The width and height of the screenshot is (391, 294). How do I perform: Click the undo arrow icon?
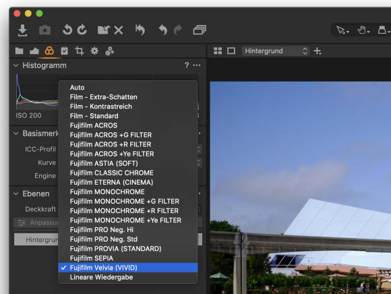tap(163, 30)
